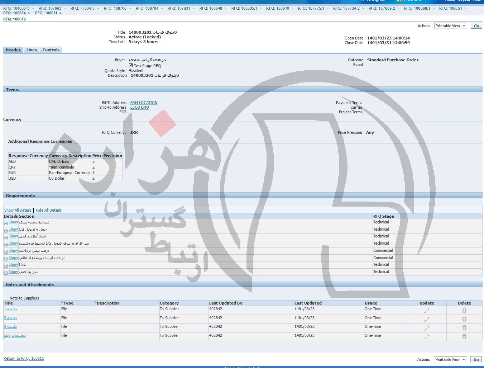Click Show All Details link
The image size is (484, 368).
click(x=18, y=210)
